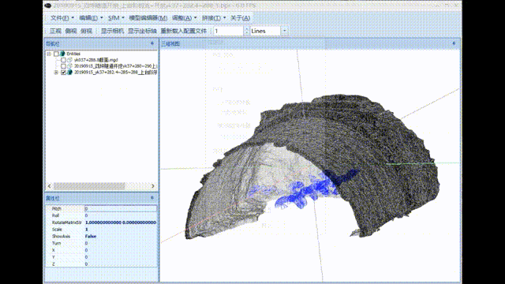
Task: Click the navigation scrollbar right arrow
Action: tap(152, 186)
